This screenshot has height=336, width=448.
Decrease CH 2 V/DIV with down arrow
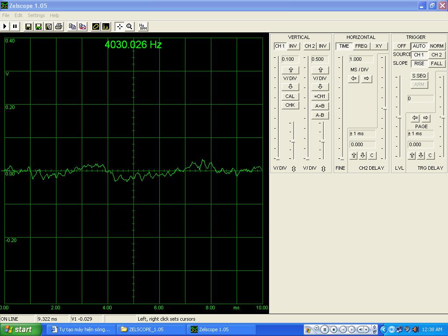[x=320, y=87]
